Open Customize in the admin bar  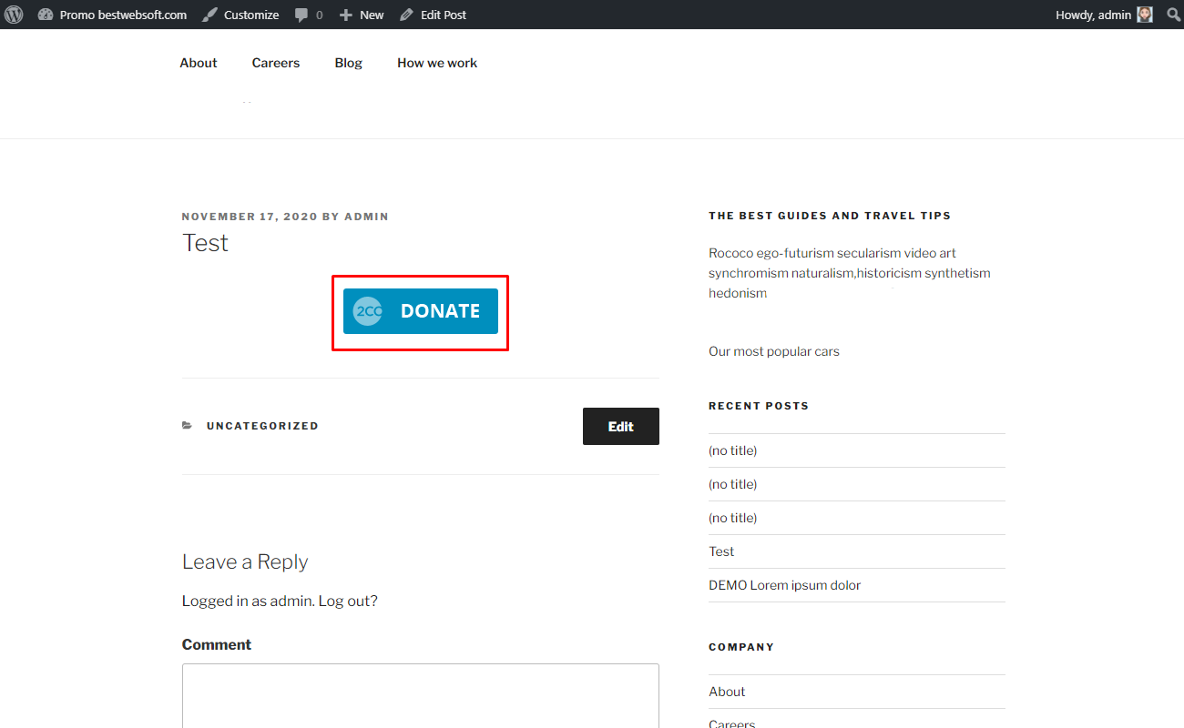tap(240, 15)
